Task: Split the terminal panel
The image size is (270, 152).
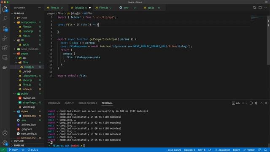Action: [251, 103]
